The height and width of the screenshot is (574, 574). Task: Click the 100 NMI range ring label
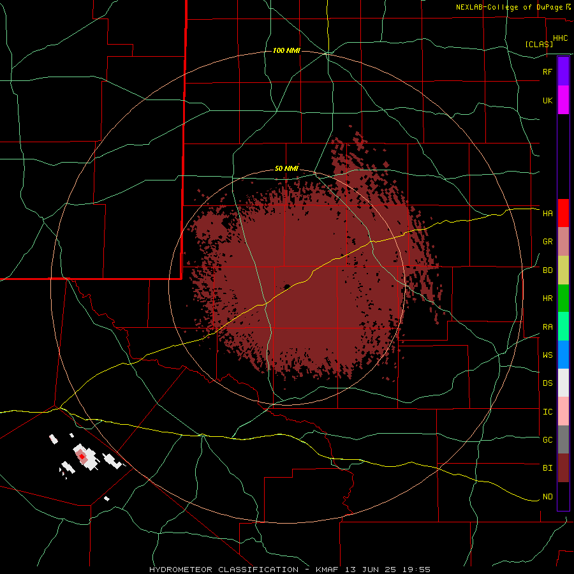click(286, 50)
